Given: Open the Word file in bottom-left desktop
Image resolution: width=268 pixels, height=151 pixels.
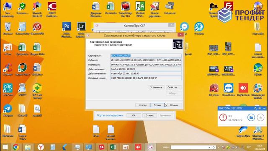Looking at the screenshot, I should (22, 132).
